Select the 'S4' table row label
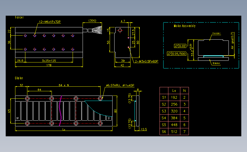This screenshot has height=152, width=247. click(x=164, y=118)
